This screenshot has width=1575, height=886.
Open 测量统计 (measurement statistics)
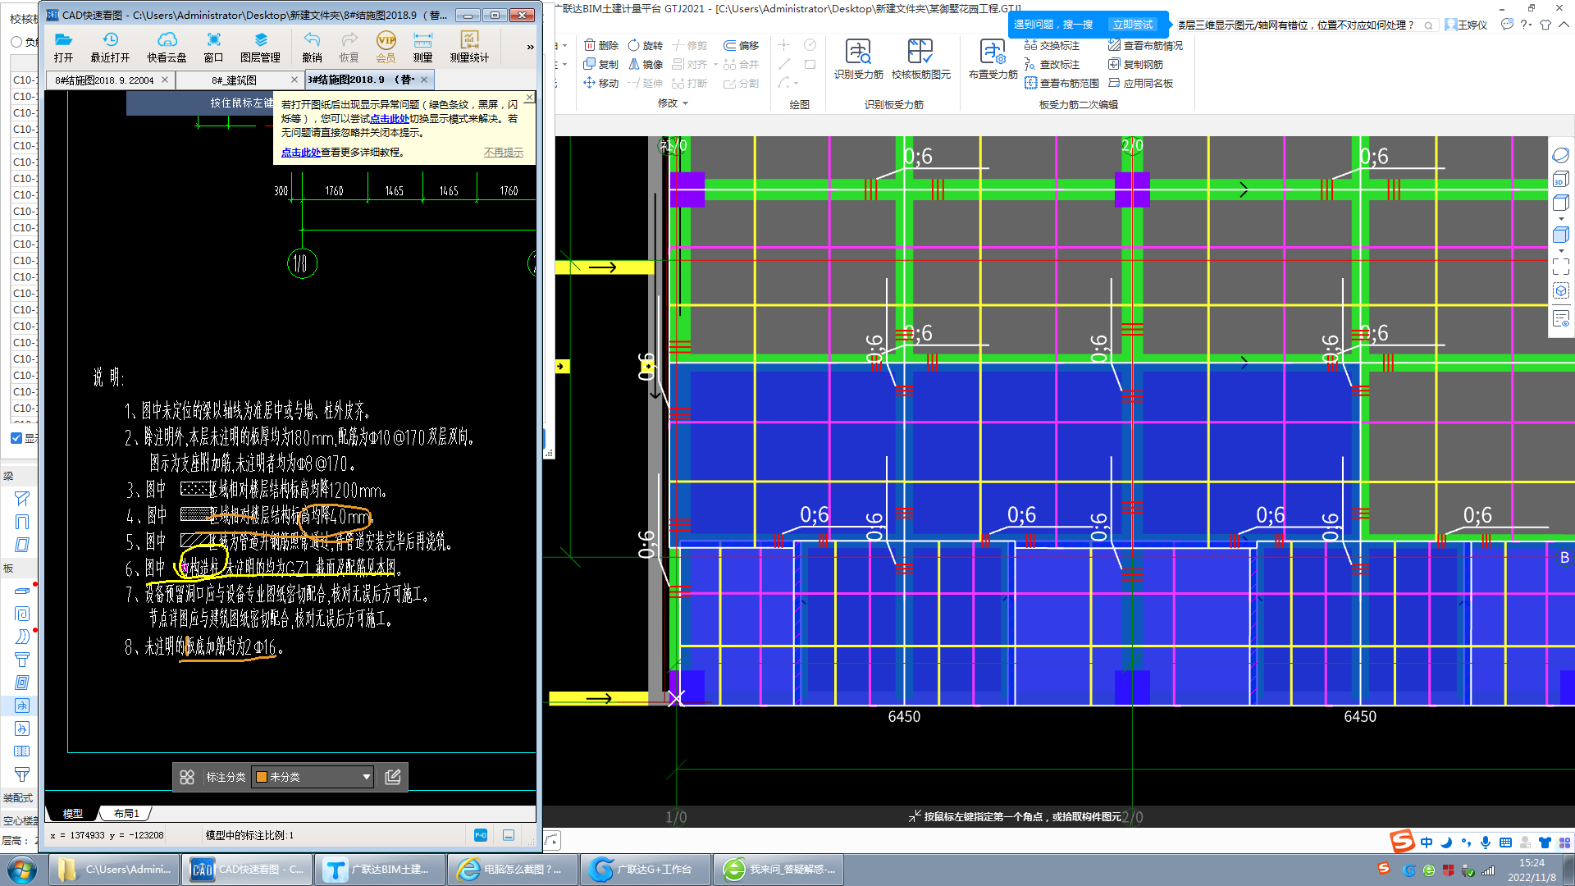(x=469, y=48)
